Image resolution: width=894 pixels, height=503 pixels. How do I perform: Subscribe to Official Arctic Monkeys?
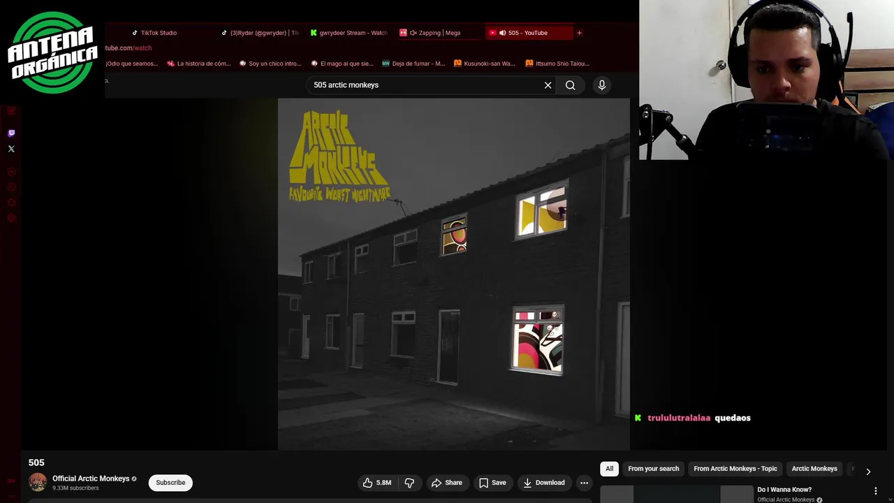click(x=170, y=483)
